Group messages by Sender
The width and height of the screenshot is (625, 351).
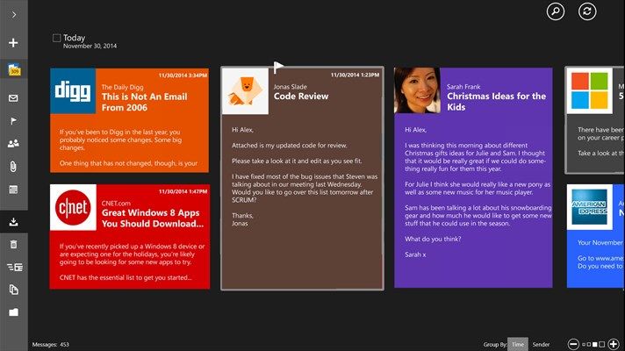coord(541,344)
